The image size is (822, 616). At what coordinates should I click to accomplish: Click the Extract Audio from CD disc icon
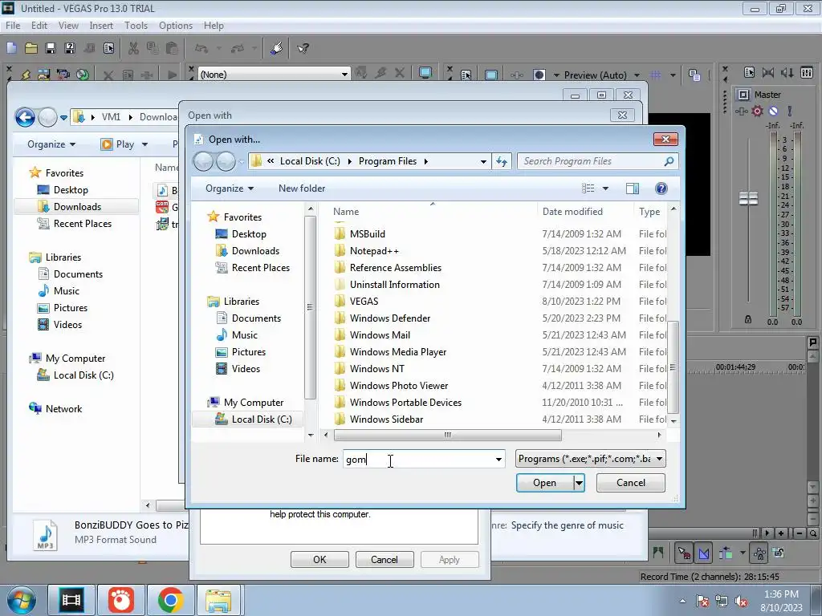pos(83,75)
